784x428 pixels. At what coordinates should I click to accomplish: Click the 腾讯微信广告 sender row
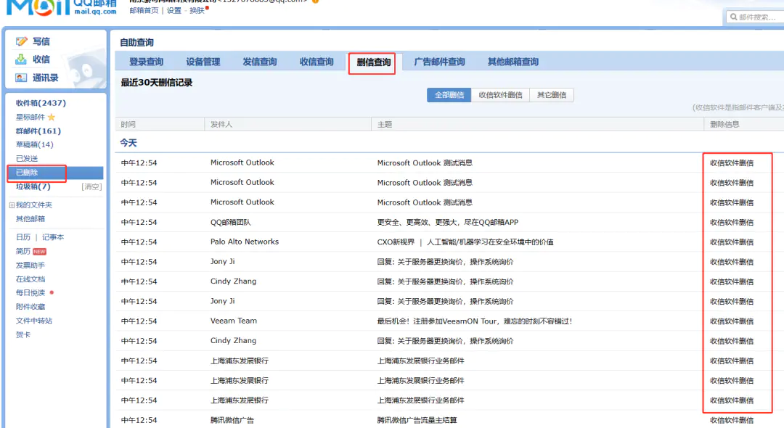pyautogui.click(x=232, y=421)
